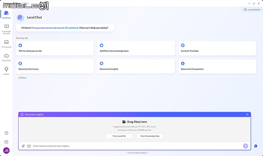
Task: Close the Document Insights panel
Action: coord(247,114)
